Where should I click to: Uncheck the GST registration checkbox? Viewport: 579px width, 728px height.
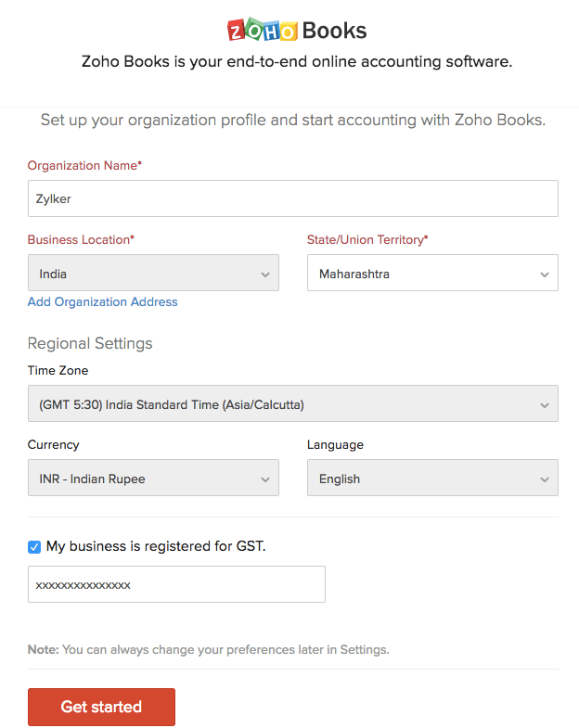pos(34,547)
